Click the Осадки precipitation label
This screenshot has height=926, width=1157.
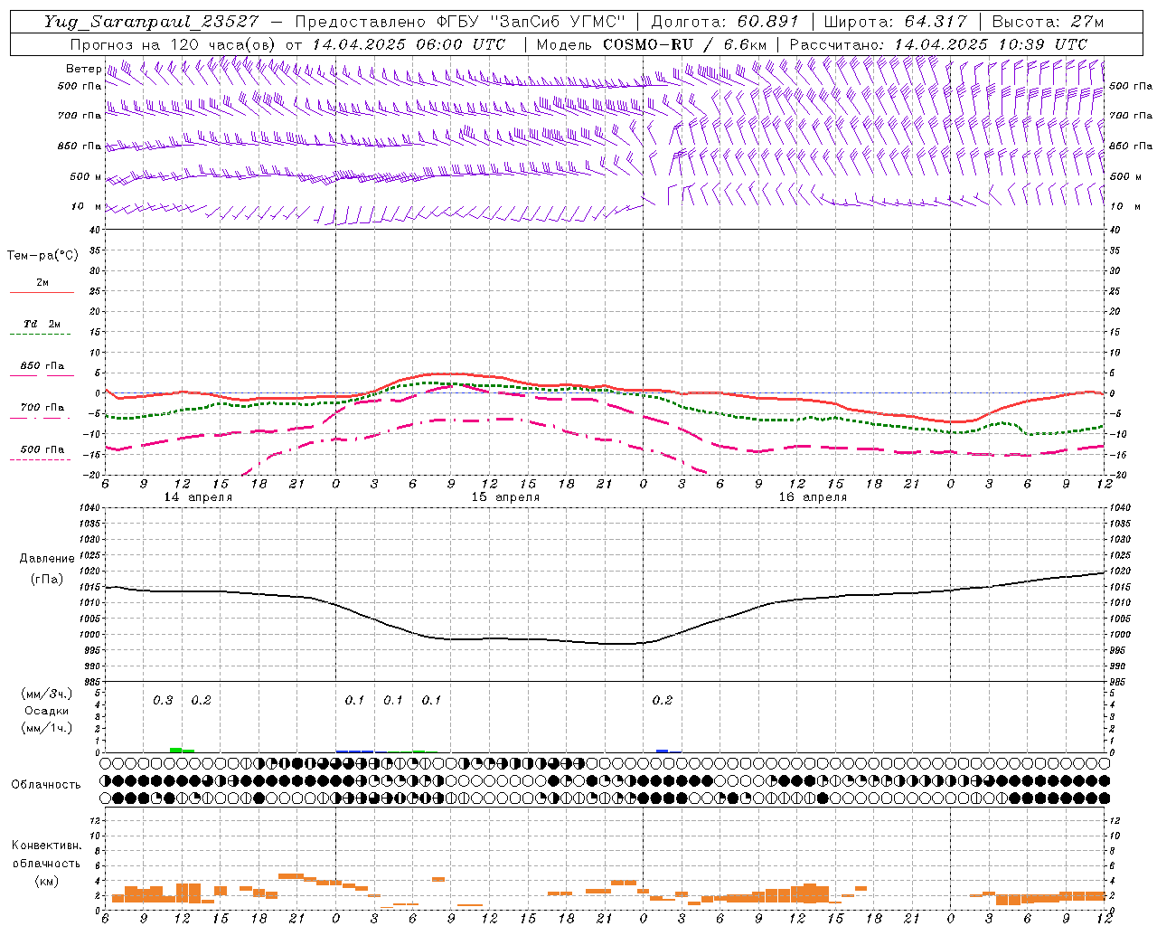(x=47, y=711)
